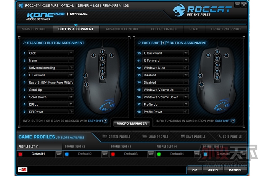This screenshot has width=264, height=176.
Task: Expand the Scroll Up assignment dropdown
Action: pyautogui.click(x=71, y=89)
